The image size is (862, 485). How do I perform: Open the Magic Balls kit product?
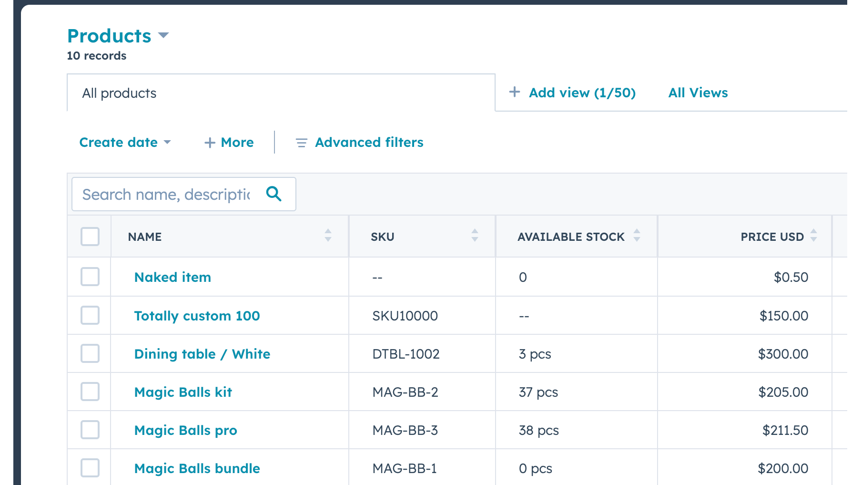pyautogui.click(x=183, y=392)
